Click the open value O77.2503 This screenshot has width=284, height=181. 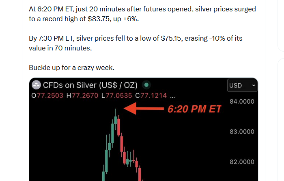click(x=48, y=96)
